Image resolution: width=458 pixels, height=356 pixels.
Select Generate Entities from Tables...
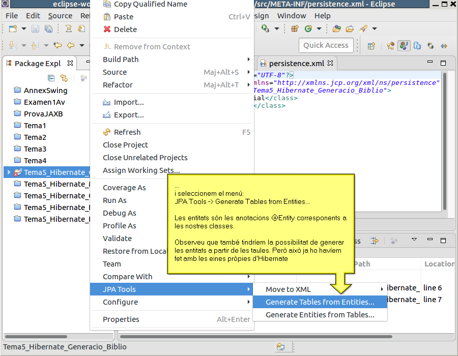click(x=320, y=315)
